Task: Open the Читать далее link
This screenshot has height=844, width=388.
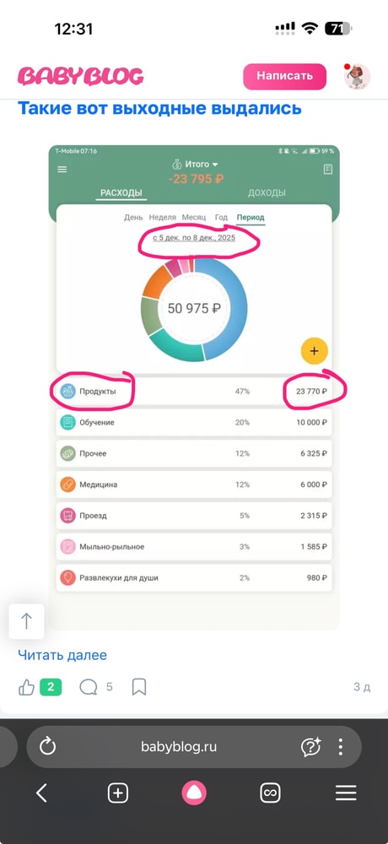Action: 62,655
